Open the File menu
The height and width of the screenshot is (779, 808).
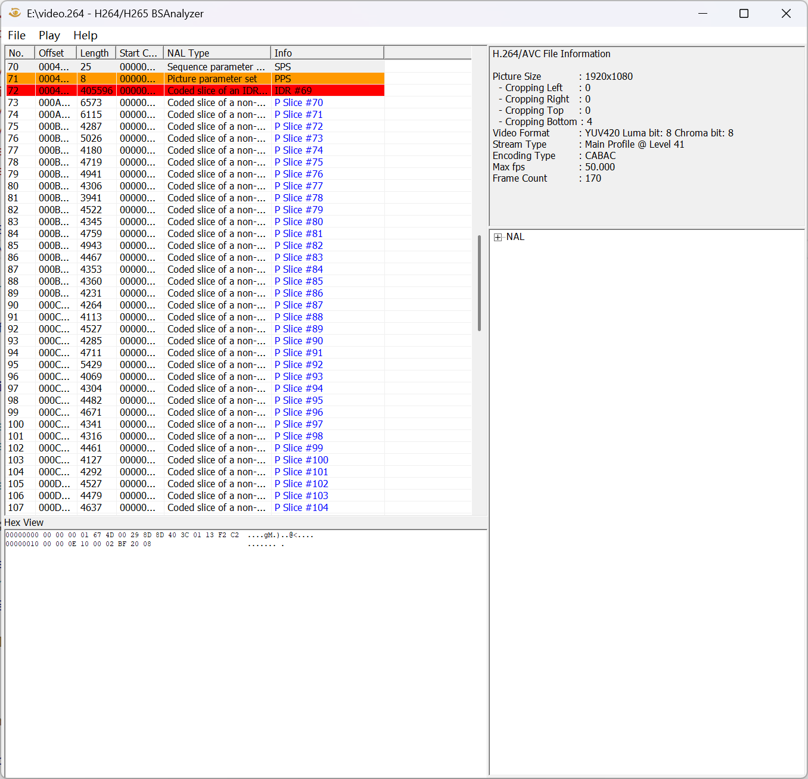pos(17,36)
